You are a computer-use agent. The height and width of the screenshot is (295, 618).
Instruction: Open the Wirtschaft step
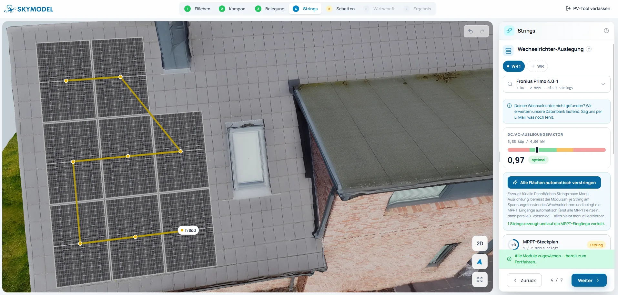(x=379, y=9)
